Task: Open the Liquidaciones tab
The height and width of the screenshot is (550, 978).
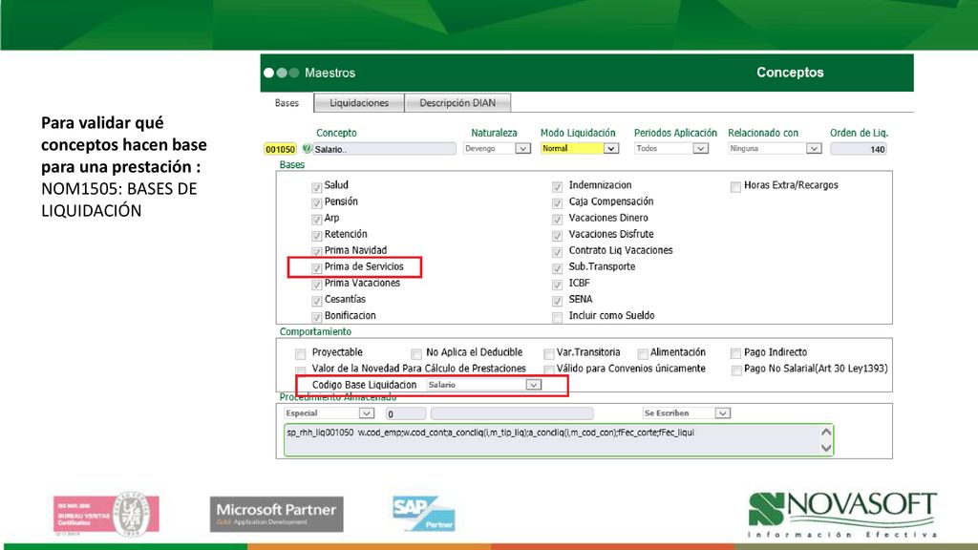Action: pos(359,103)
